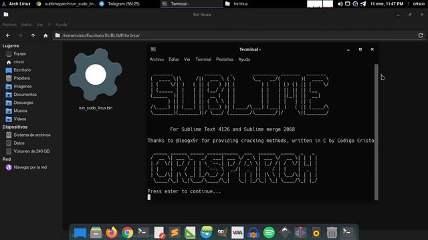Open file manager Editar menu
428x240 pixels.
click(x=27, y=25)
